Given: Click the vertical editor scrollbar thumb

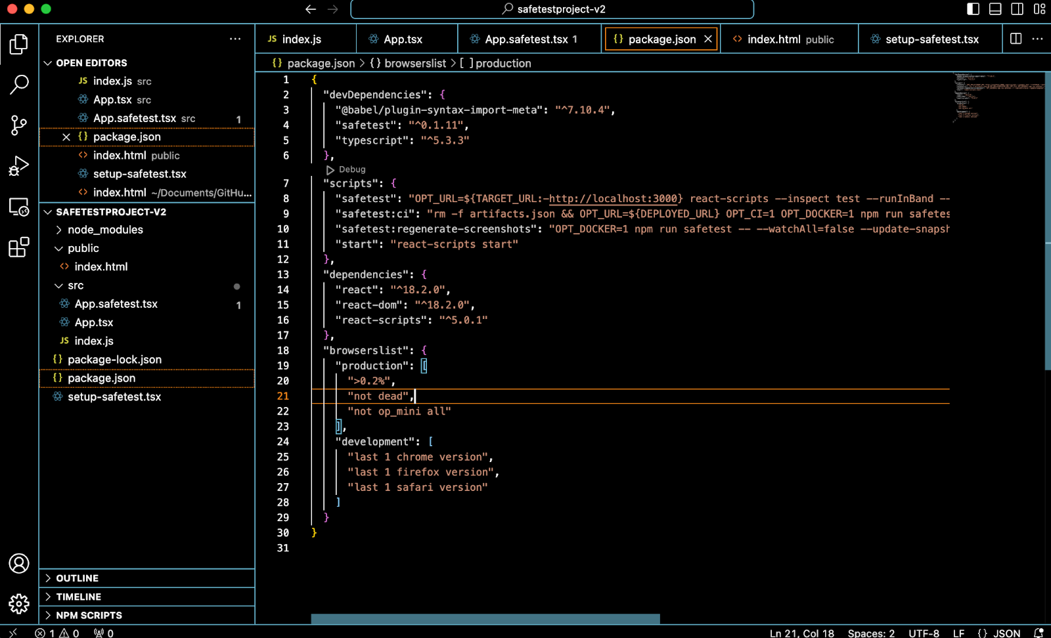Looking at the screenshot, I should tap(1048, 221).
